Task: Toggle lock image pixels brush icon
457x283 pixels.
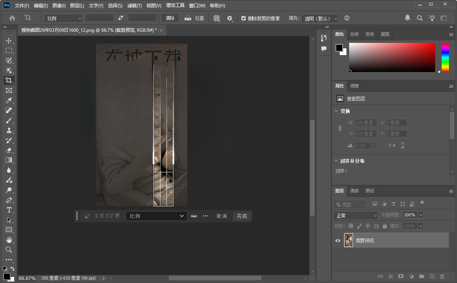Action: coord(360,226)
